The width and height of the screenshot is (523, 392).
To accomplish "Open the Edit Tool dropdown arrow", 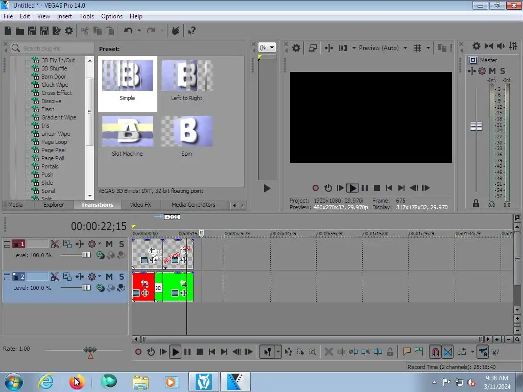I will [278, 352].
